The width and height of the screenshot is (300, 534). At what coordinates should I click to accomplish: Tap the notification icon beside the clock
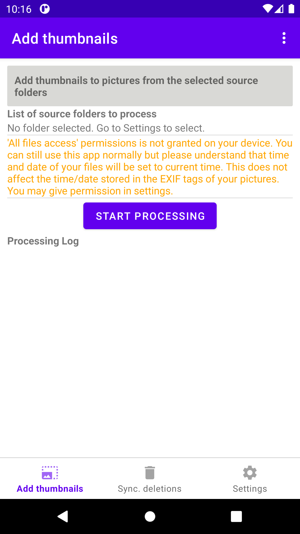tap(44, 9)
